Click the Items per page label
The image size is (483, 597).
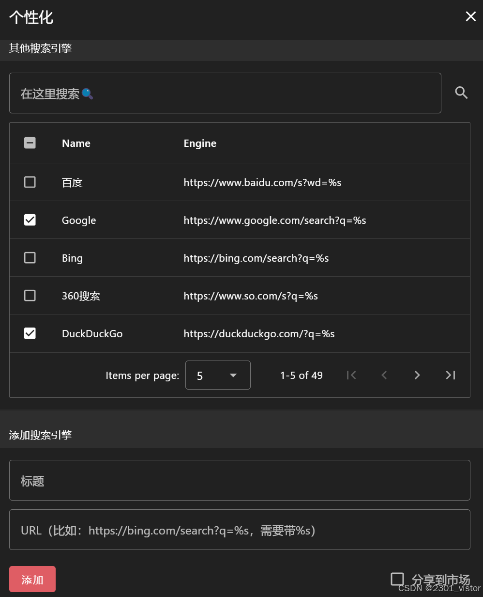click(x=142, y=376)
